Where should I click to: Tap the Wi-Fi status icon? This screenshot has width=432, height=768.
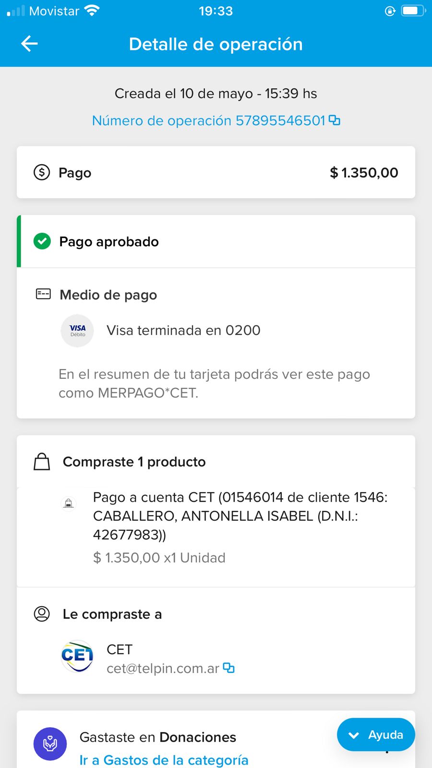91,11
